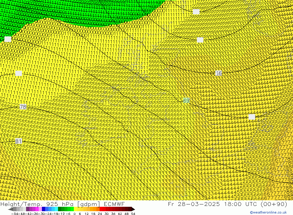Click the legend value 54
This screenshot has width=293, height=215.
point(133,214)
